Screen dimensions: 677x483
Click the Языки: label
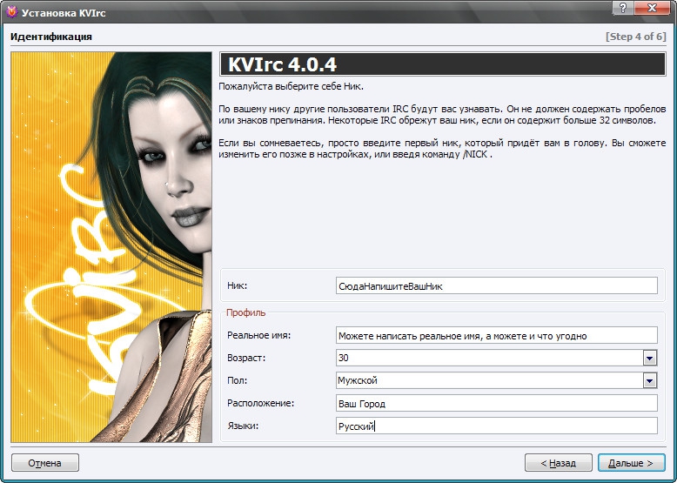point(243,426)
